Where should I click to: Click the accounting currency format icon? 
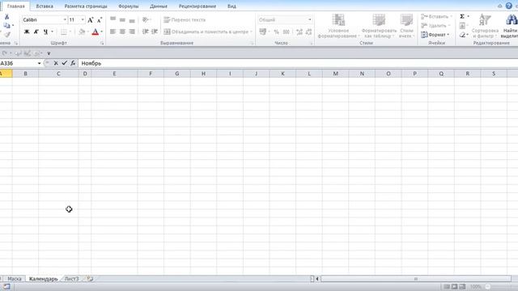[x=263, y=32]
